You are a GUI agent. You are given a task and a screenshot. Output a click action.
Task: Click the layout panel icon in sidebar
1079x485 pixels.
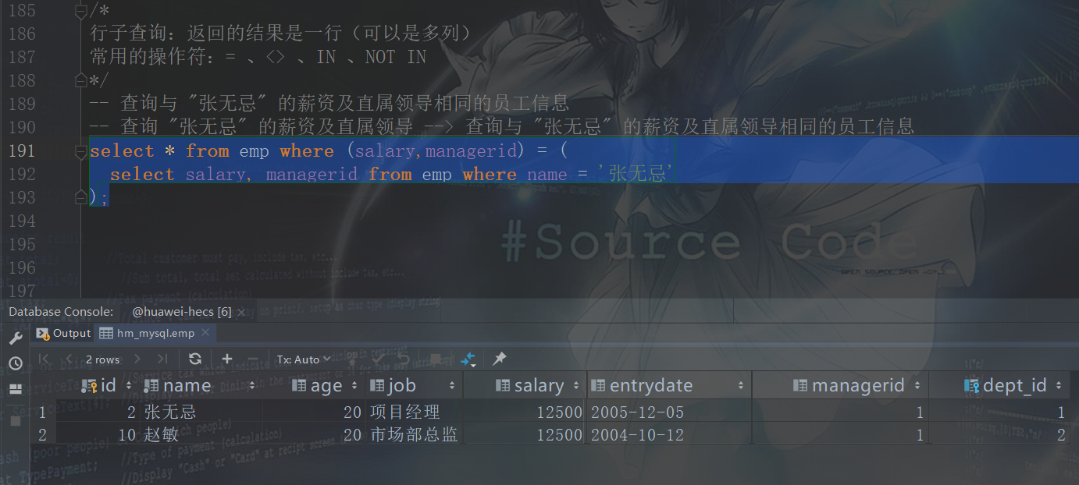pyautogui.click(x=15, y=389)
